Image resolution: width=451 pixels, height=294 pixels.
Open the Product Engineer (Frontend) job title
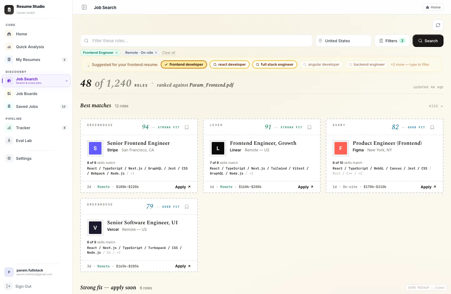coord(387,143)
